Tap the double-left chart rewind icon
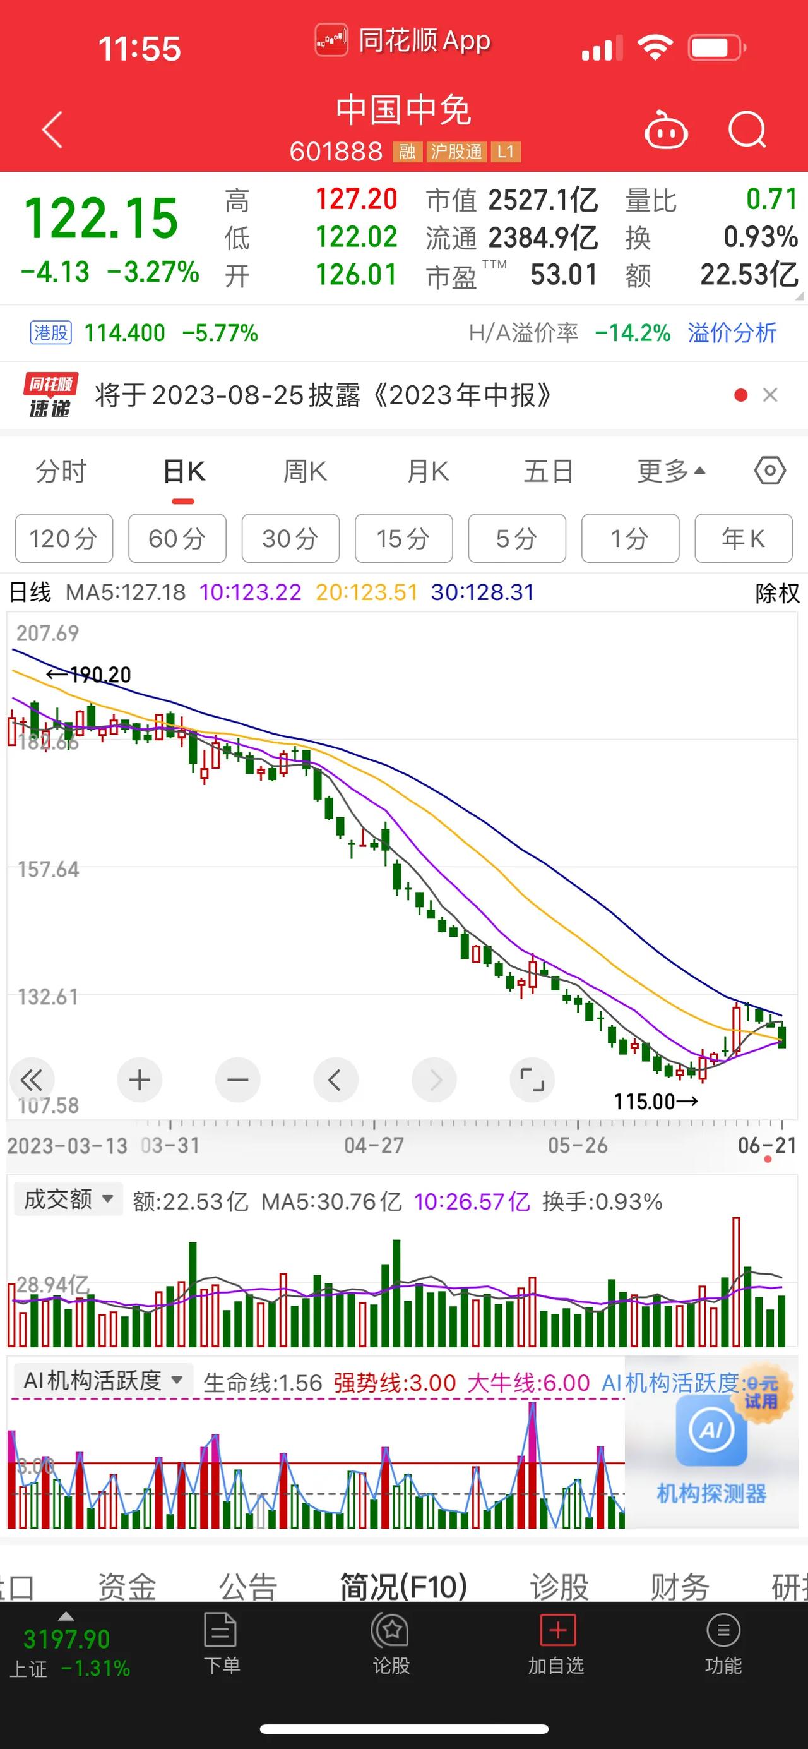Screen dimensions: 808x1749 [x=32, y=1079]
